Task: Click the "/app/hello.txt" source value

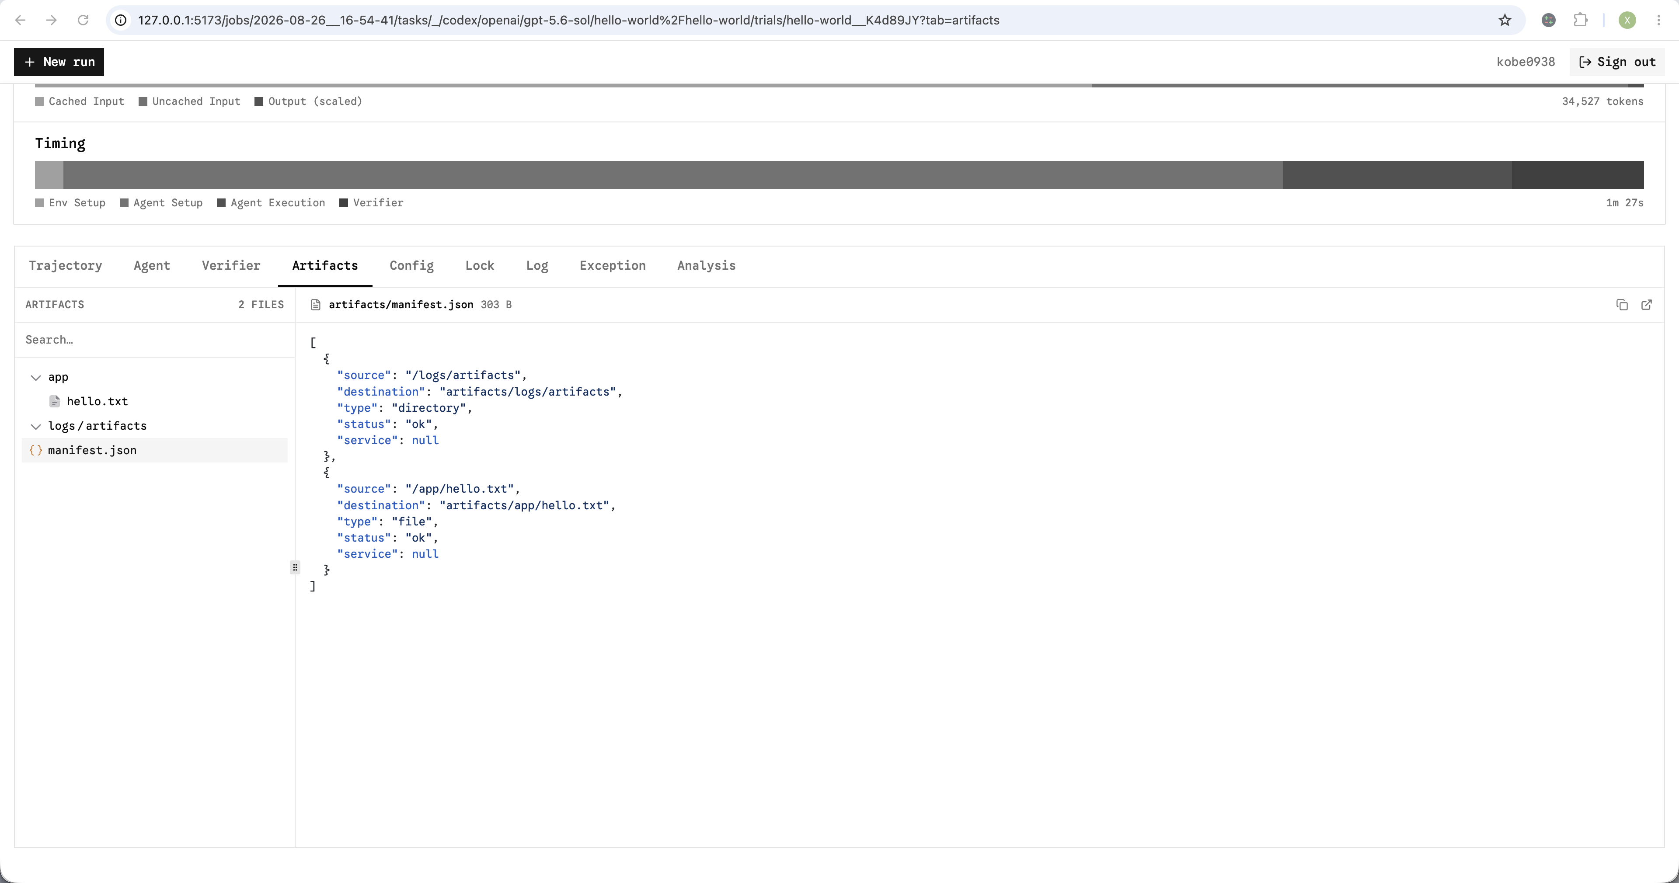Action: pos(460,489)
